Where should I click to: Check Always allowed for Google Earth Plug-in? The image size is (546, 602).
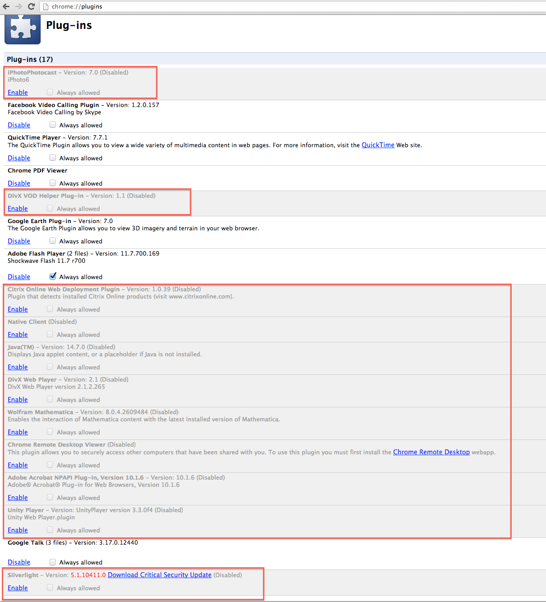(x=53, y=241)
